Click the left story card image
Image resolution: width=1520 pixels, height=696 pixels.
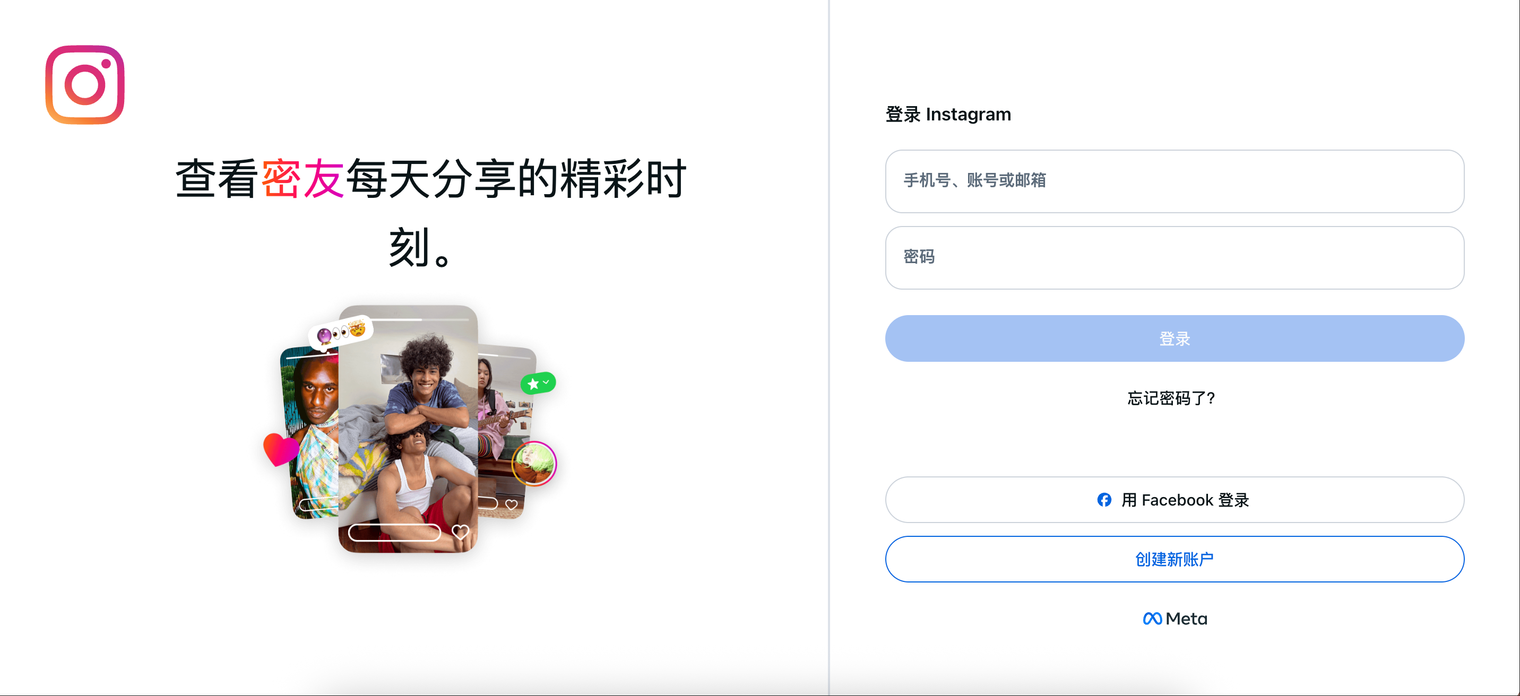310,433
